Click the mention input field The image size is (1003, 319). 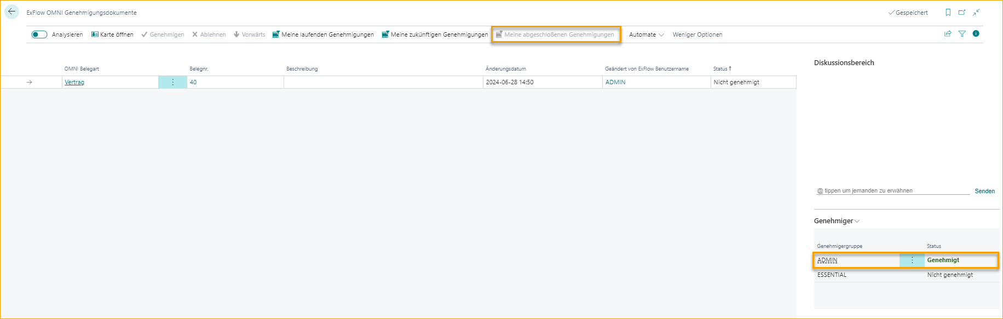(x=892, y=190)
